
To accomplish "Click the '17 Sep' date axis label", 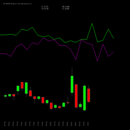I will [34, 124].
